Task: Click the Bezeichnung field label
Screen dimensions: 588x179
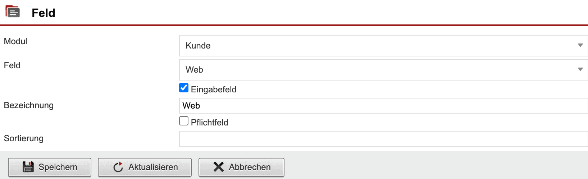Action: click(x=29, y=105)
